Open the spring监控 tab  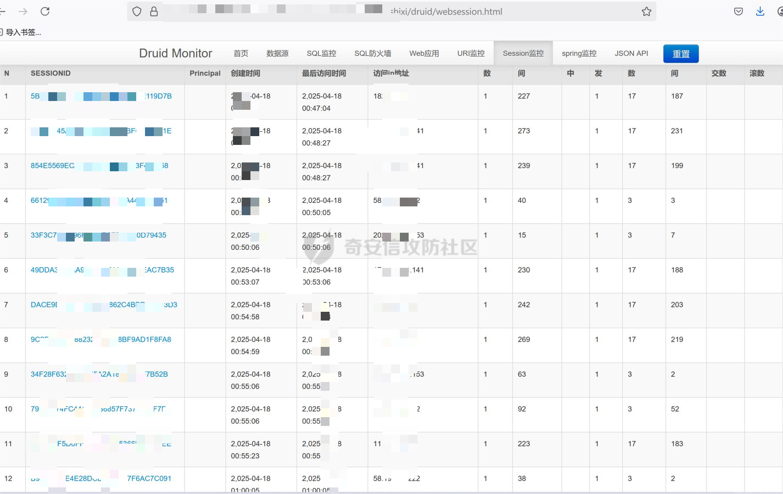579,53
